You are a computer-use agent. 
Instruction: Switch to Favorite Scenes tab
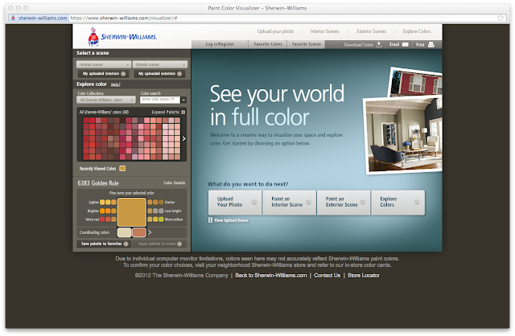[x=306, y=44]
